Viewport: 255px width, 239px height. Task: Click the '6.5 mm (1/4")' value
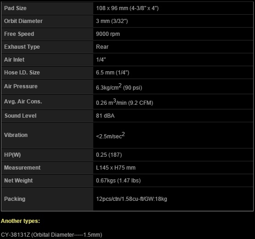tap(113, 73)
